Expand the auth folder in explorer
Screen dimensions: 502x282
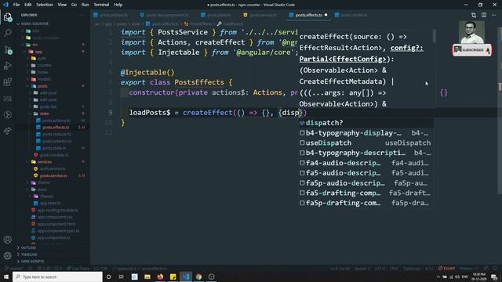point(42,59)
